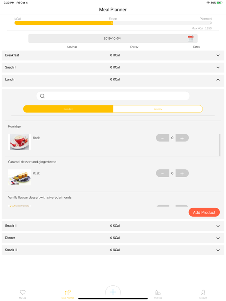Increase Porridge servings with plus
The height and width of the screenshot is (301, 226).
[182, 138]
